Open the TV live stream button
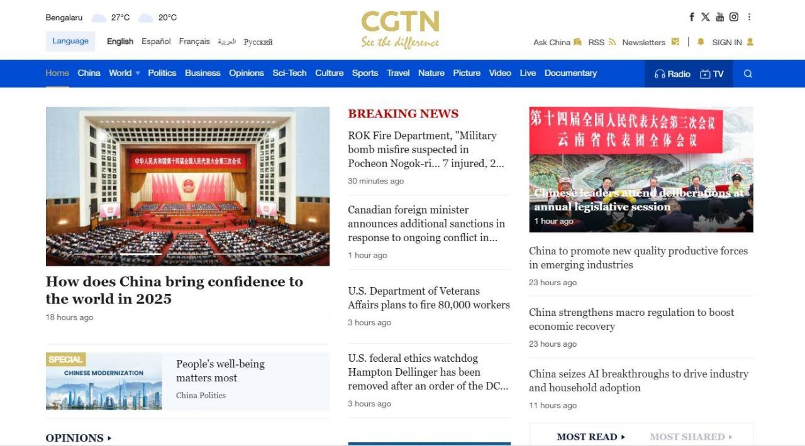Image resolution: width=805 pixels, height=446 pixels. pyautogui.click(x=712, y=73)
